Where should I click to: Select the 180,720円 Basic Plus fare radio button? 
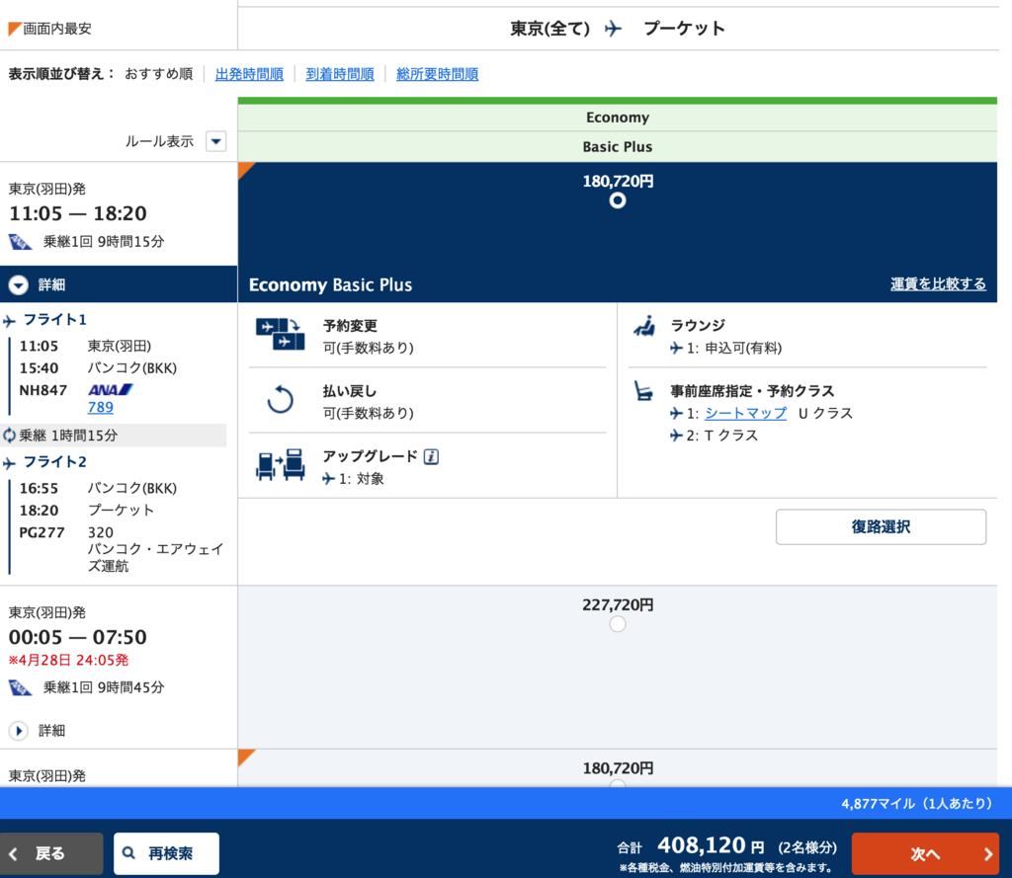[x=617, y=200]
